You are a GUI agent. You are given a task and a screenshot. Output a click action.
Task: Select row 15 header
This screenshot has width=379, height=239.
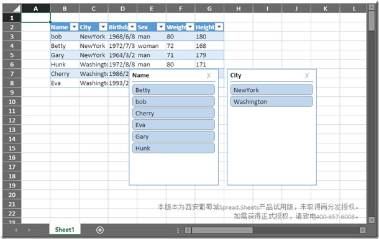[12, 148]
